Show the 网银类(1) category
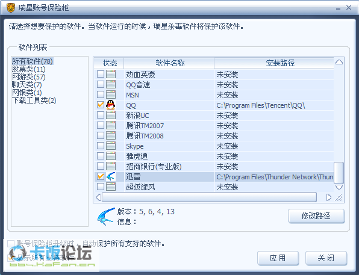The height and width of the screenshot is (275, 359). pyautogui.click(x=27, y=93)
